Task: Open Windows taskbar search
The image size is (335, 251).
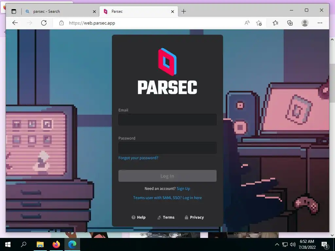Action: coord(24,244)
